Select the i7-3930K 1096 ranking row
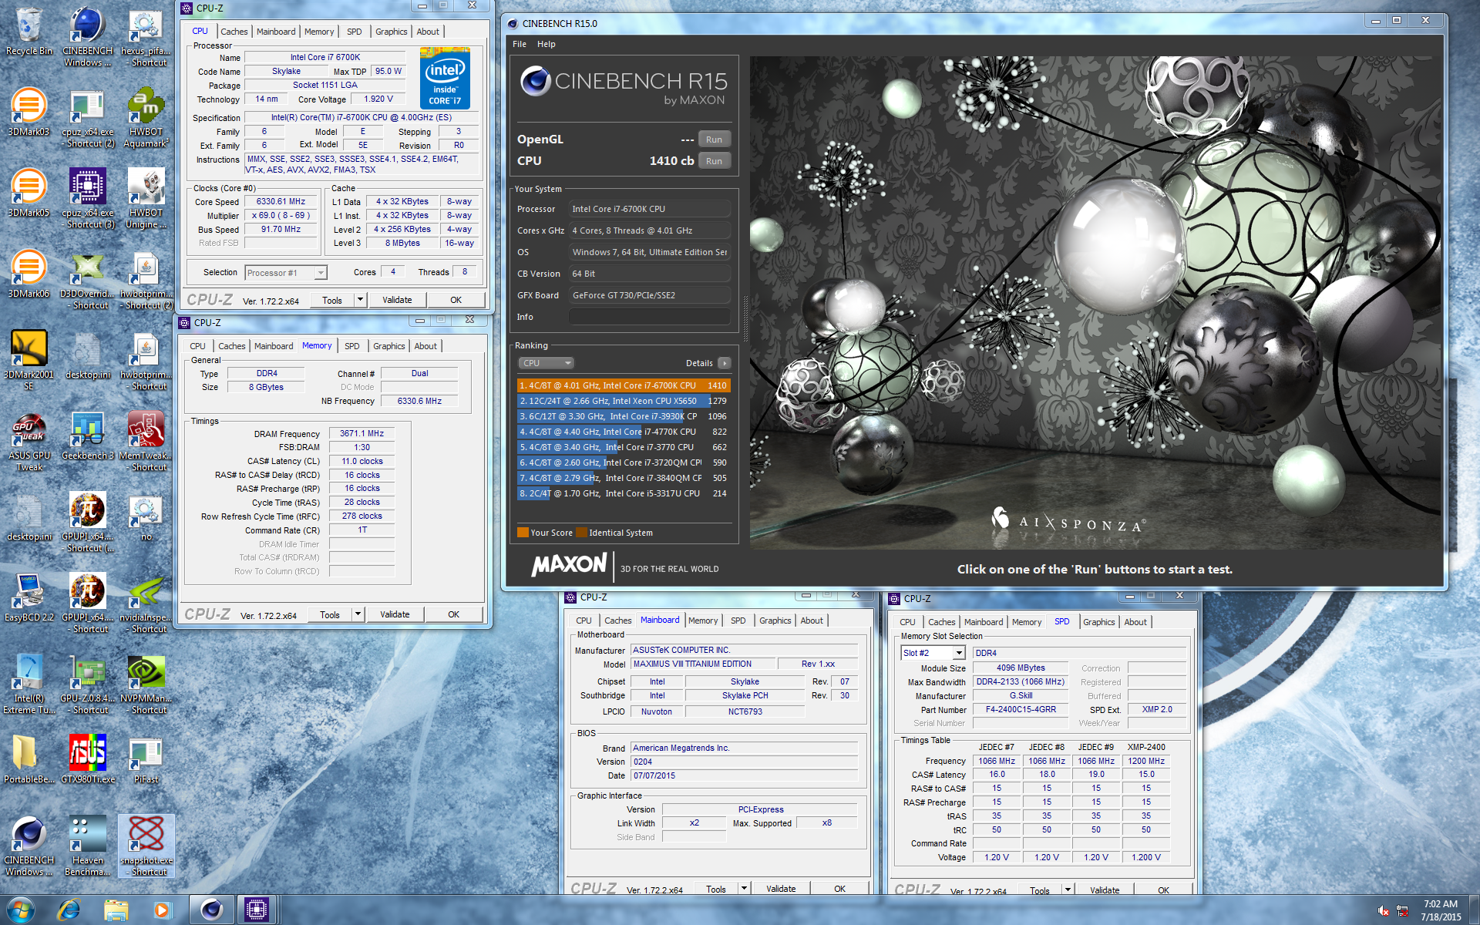The height and width of the screenshot is (925, 1480). click(x=623, y=416)
